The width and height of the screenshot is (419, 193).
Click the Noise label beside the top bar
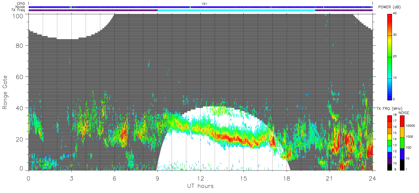(x=20, y=7)
